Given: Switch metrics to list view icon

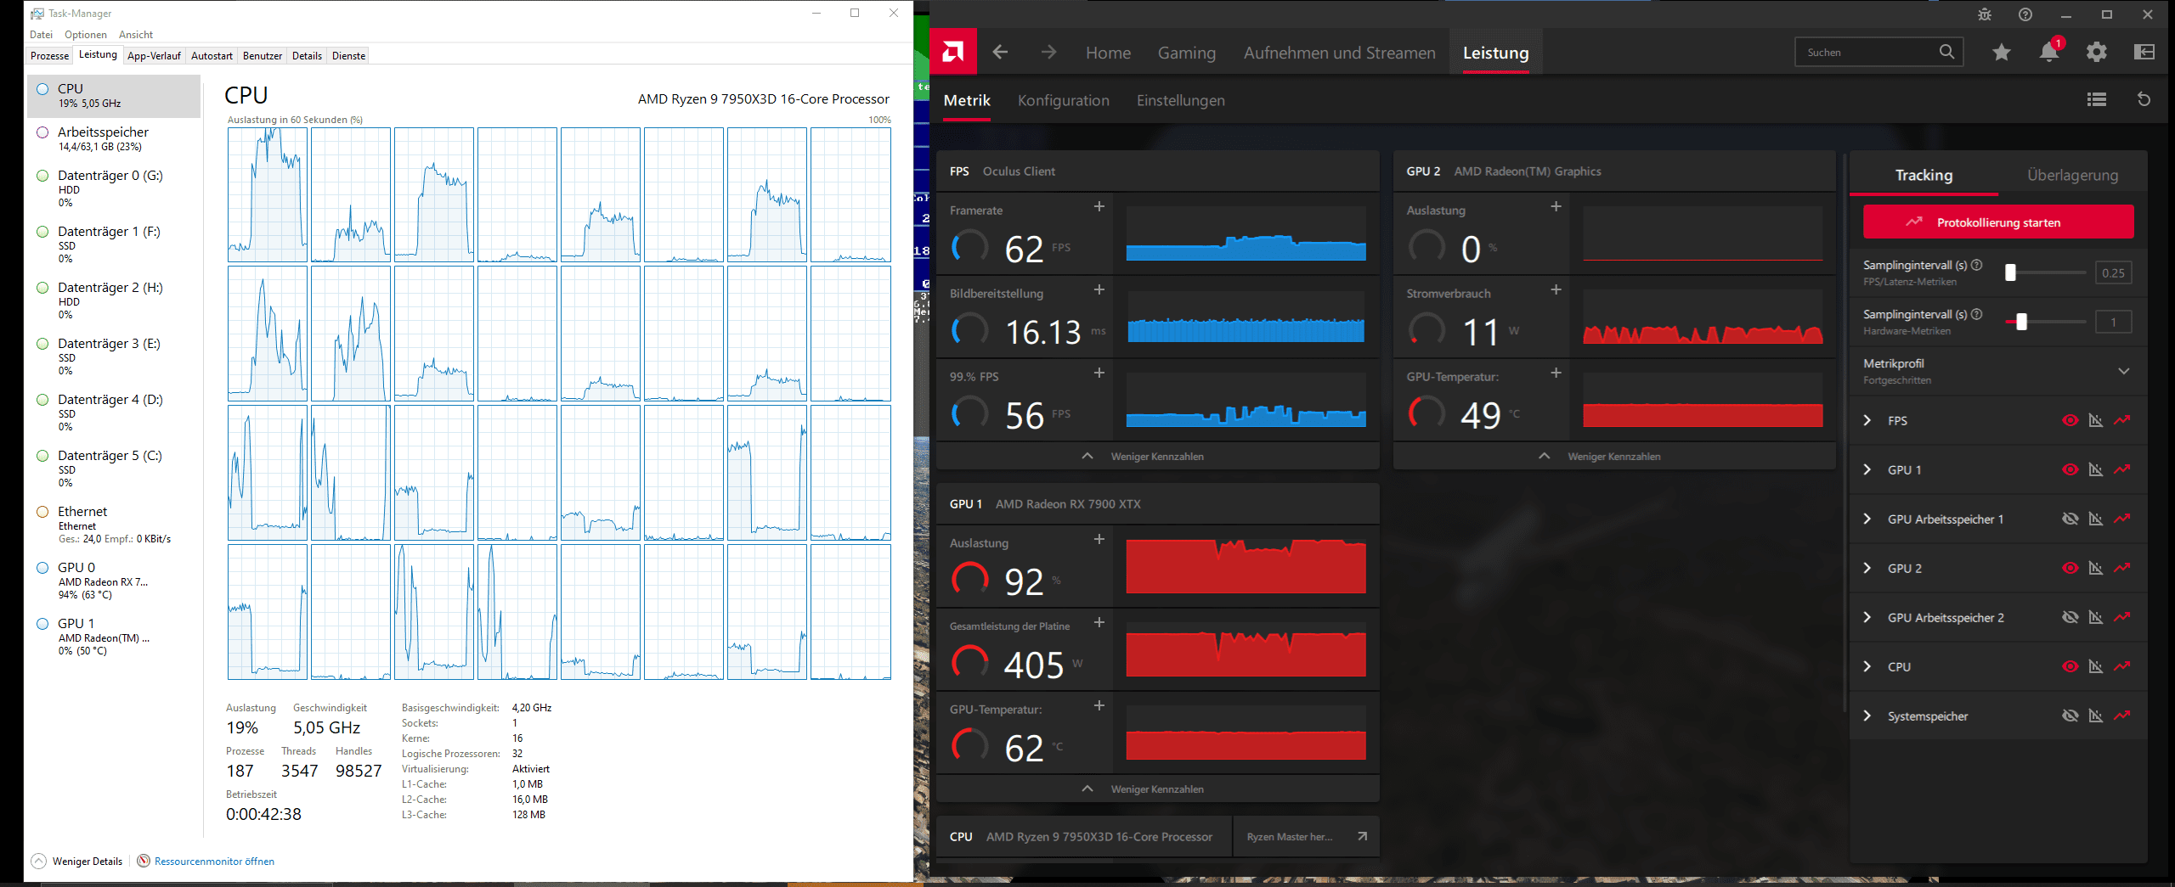Looking at the screenshot, I should click(x=2097, y=99).
